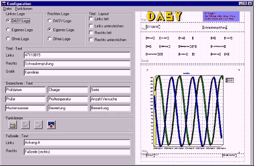Screen dimensions: 254x166
Task: Click the printer icon under Funktionen
Action: coord(13,125)
